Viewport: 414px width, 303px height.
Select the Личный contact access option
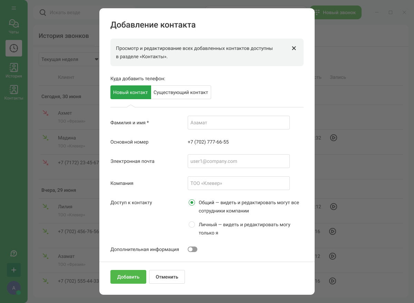point(192,224)
